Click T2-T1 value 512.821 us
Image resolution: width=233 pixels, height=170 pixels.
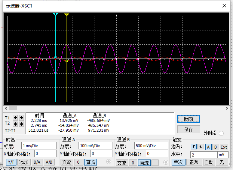(39, 130)
